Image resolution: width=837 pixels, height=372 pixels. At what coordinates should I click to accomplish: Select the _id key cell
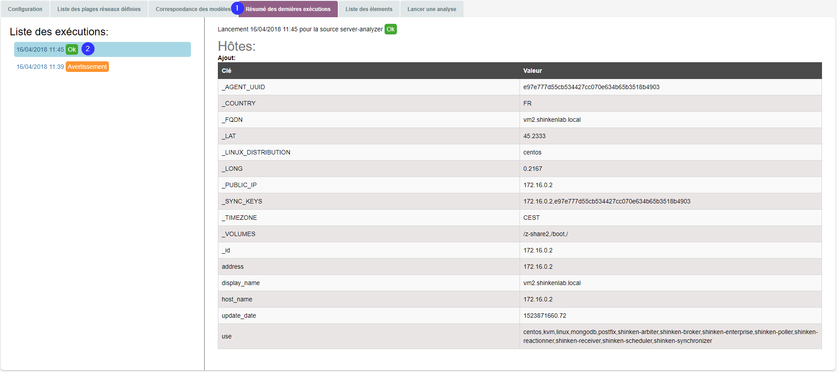pyautogui.click(x=369, y=250)
